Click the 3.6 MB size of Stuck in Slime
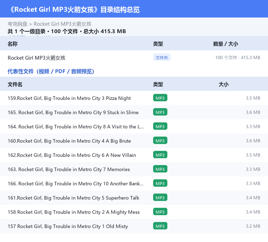Screen dimensions: 268x242 click(253, 113)
